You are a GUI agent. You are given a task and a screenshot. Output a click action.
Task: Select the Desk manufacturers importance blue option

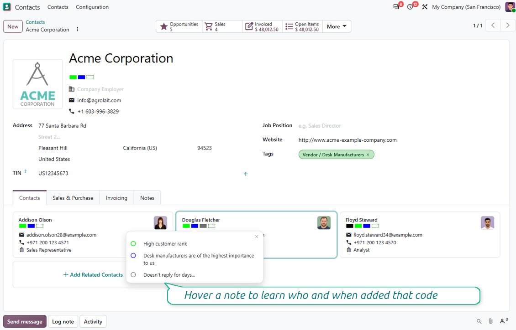pos(133,255)
